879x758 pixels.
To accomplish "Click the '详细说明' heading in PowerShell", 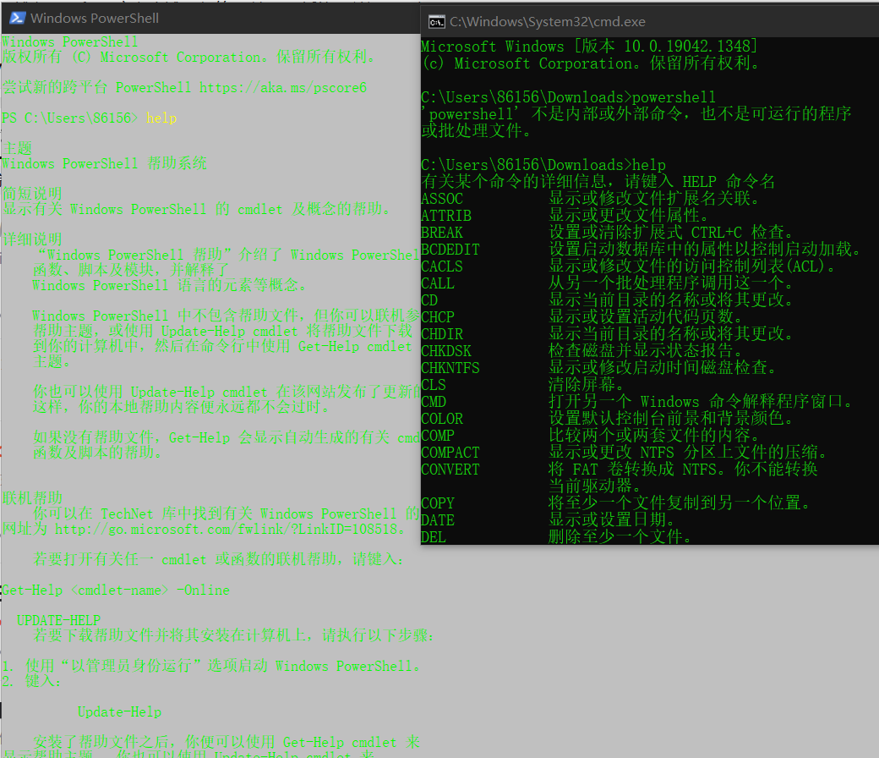I will tap(32, 239).
